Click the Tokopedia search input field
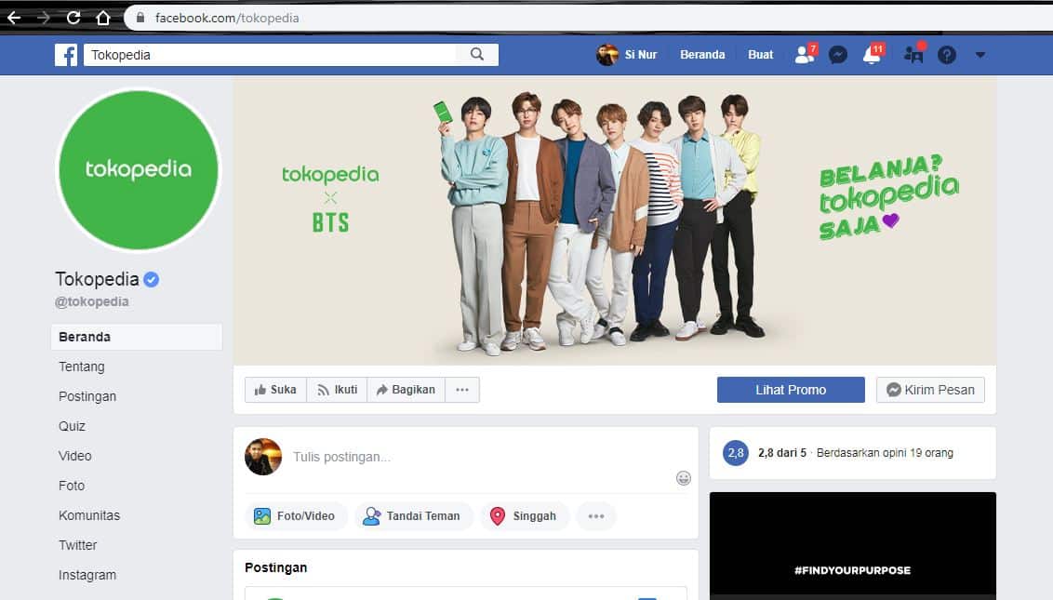Viewport: 1053px width, 600px height. 269,55
